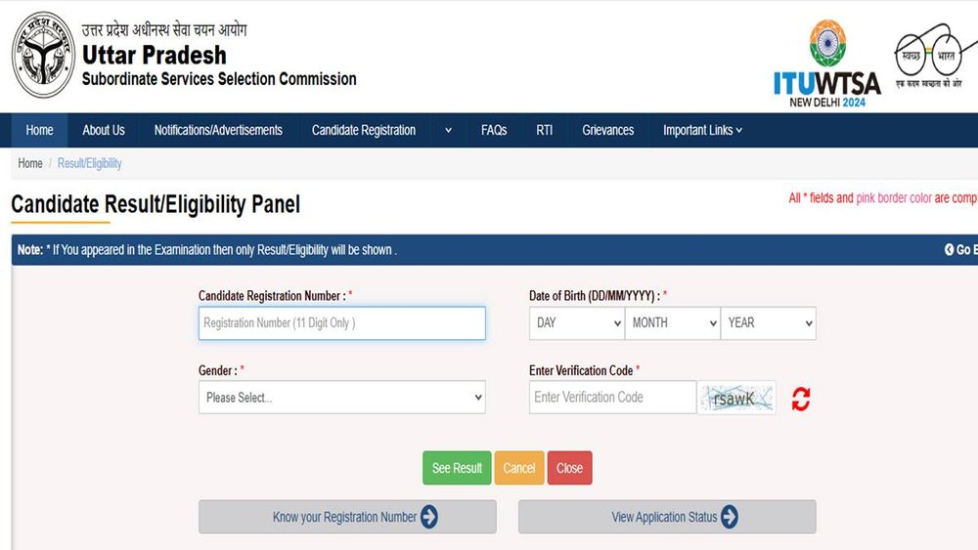Click the captcha verification code image
Viewport: 978px width, 550px height.
coord(736,398)
